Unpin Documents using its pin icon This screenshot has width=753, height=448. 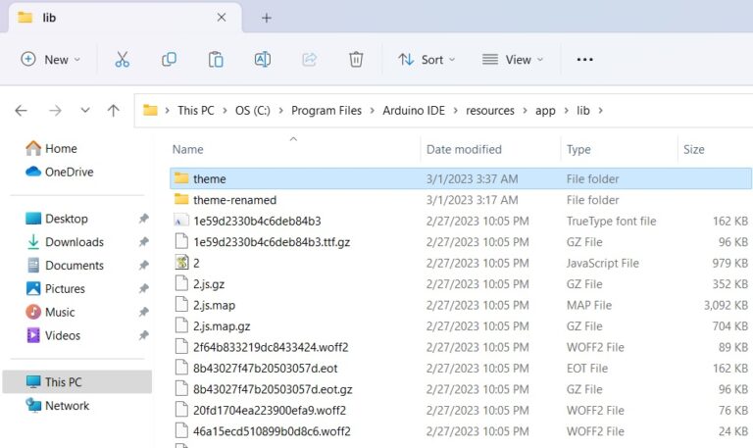click(x=143, y=265)
